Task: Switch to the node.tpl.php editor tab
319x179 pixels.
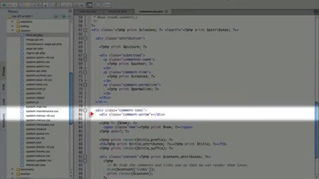Action: pos(88,11)
